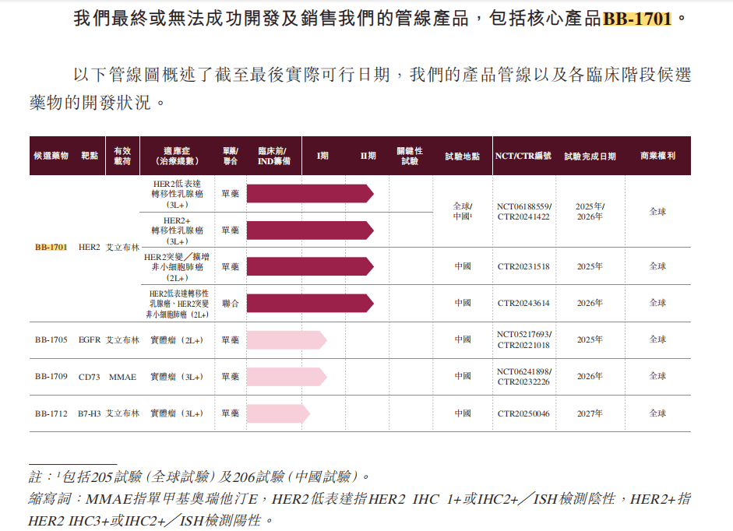Click the highlighted BB-1701 in the heading
This screenshot has height=531, width=733.
pos(636,18)
